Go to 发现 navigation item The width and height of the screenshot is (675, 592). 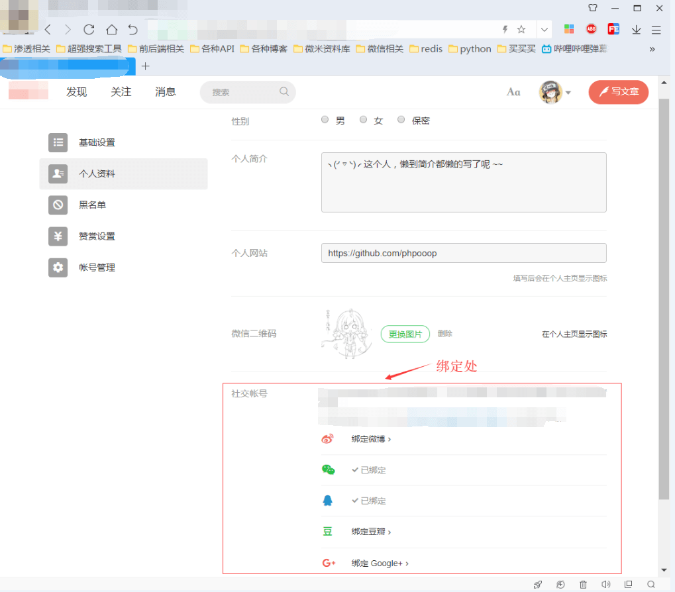click(77, 91)
